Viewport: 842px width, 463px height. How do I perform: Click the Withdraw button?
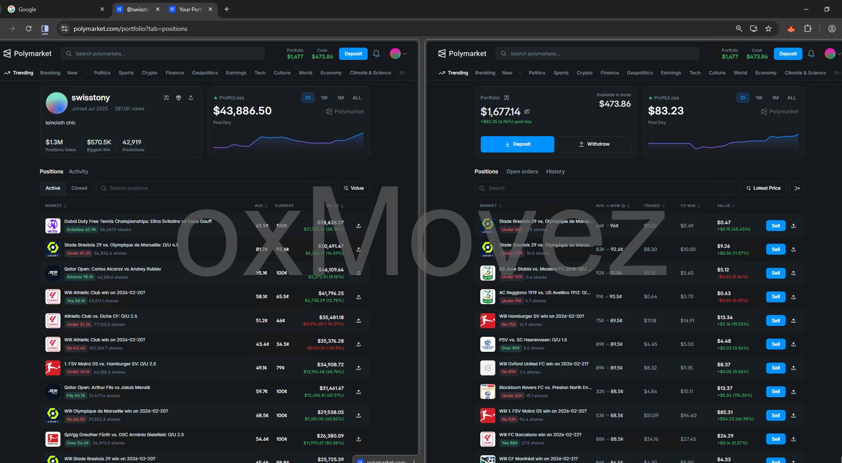594,144
